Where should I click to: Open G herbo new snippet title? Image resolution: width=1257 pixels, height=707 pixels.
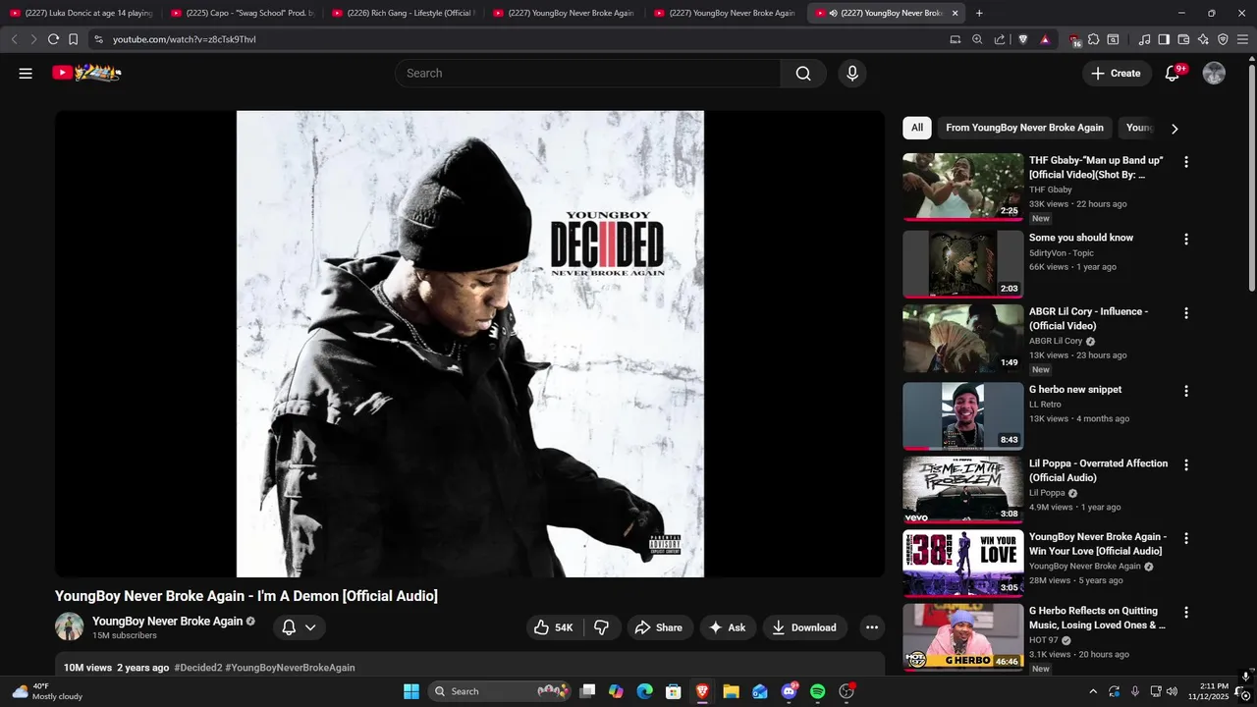click(x=1075, y=390)
